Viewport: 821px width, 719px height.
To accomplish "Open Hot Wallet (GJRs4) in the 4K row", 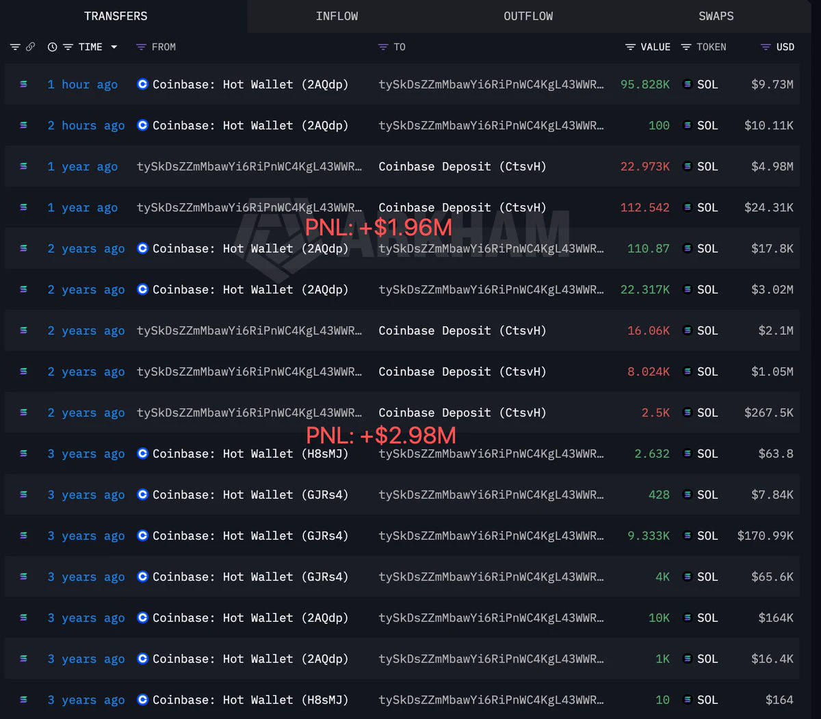I will (x=250, y=577).
